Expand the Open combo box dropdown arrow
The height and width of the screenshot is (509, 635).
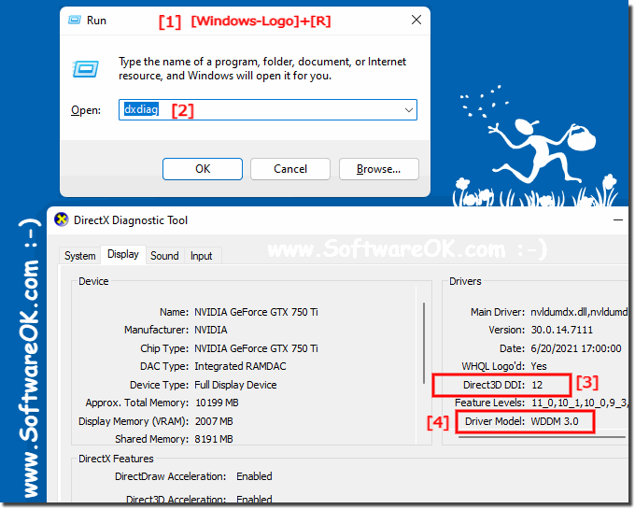pos(409,110)
